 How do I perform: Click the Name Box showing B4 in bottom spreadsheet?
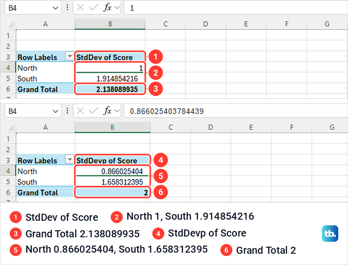(33, 111)
